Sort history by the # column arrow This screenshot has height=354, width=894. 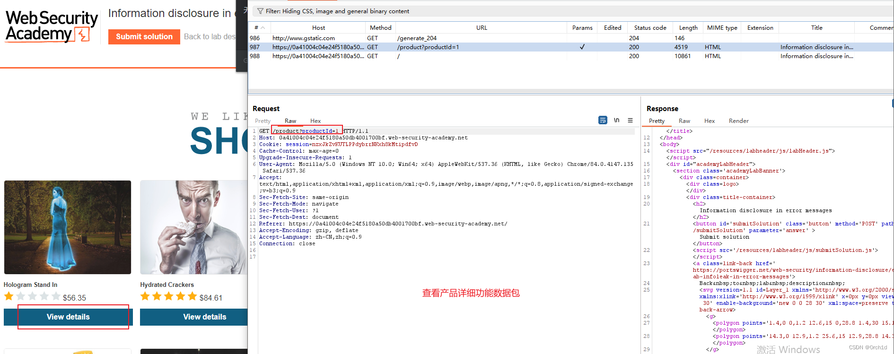[263, 28]
